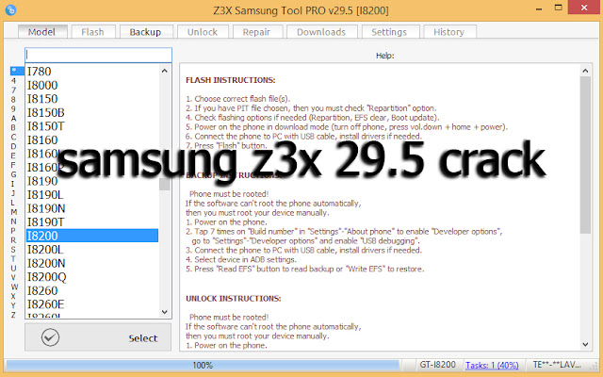The width and height of the screenshot is (603, 377).
Task: Switch to the Unlock tab
Action: point(203,32)
